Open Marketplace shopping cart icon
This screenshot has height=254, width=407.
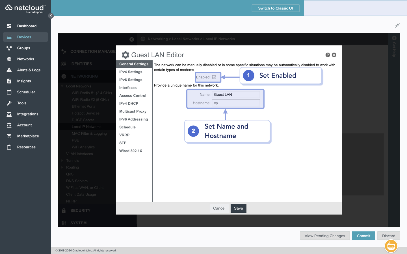[9, 136]
